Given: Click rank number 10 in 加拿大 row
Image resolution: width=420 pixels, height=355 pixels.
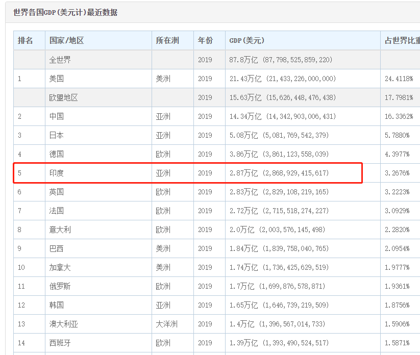Looking at the screenshot, I should tap(21, 267).
